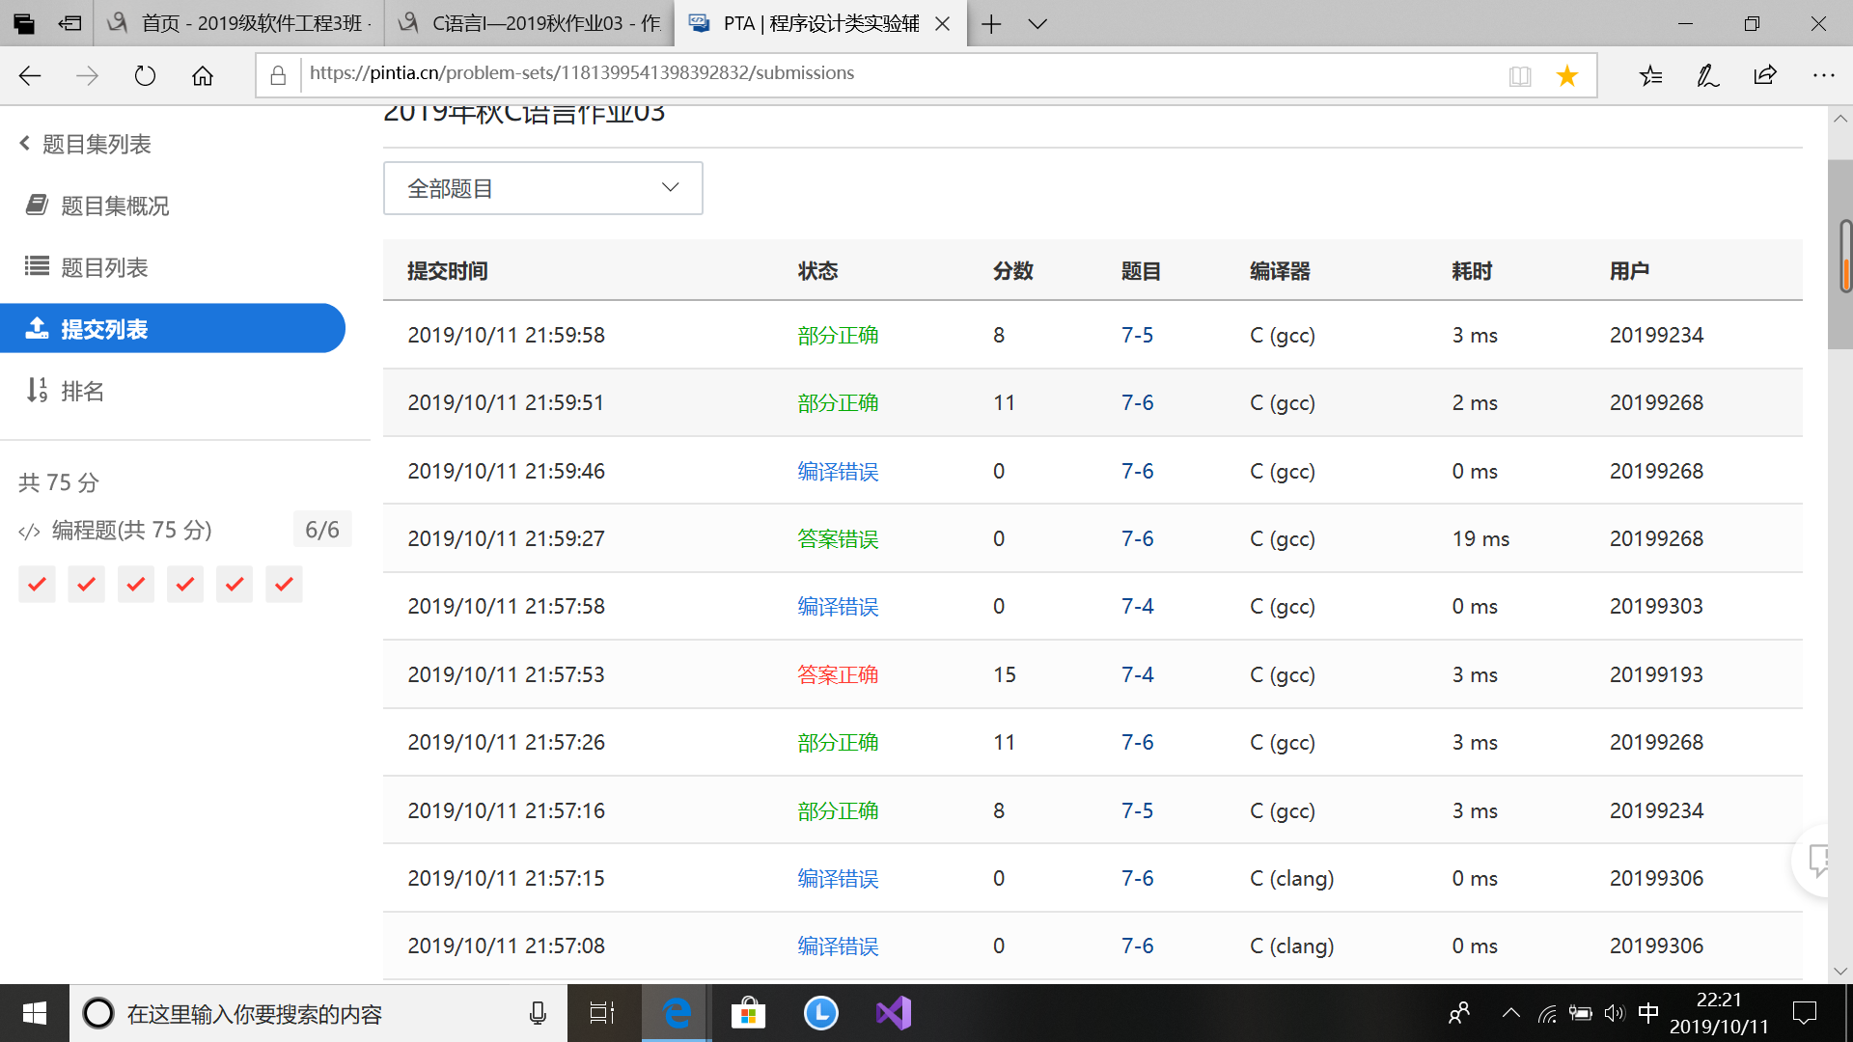Click the browser address bar URL
Viewport: 1853px width, 1042px height.
(x=582, y=73)
